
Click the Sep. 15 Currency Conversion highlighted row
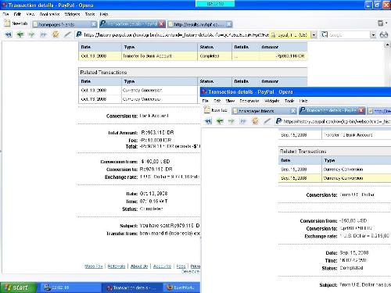[x=335, y=178]
